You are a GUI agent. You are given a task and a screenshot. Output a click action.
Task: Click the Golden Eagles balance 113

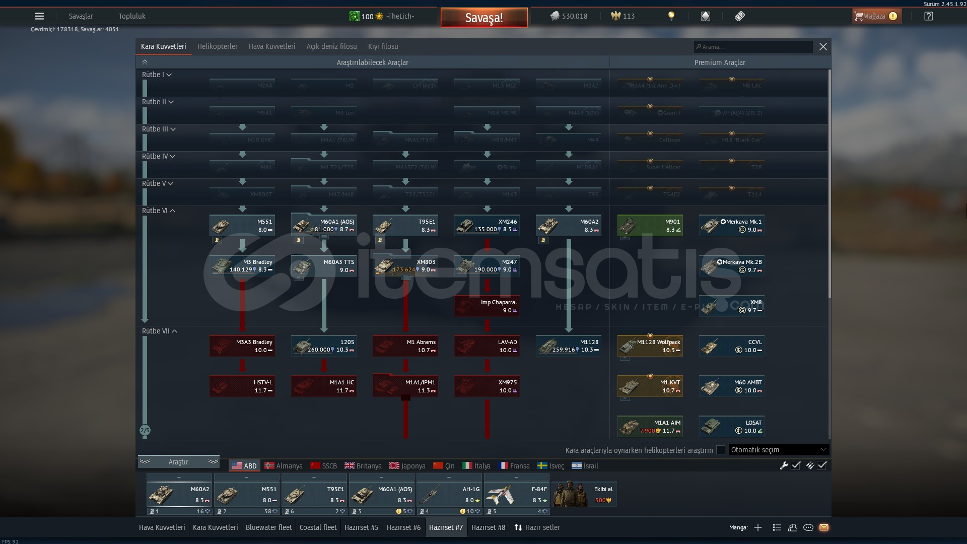click(x=623, y=16)
